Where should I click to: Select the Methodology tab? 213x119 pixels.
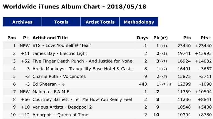(139, 22)
